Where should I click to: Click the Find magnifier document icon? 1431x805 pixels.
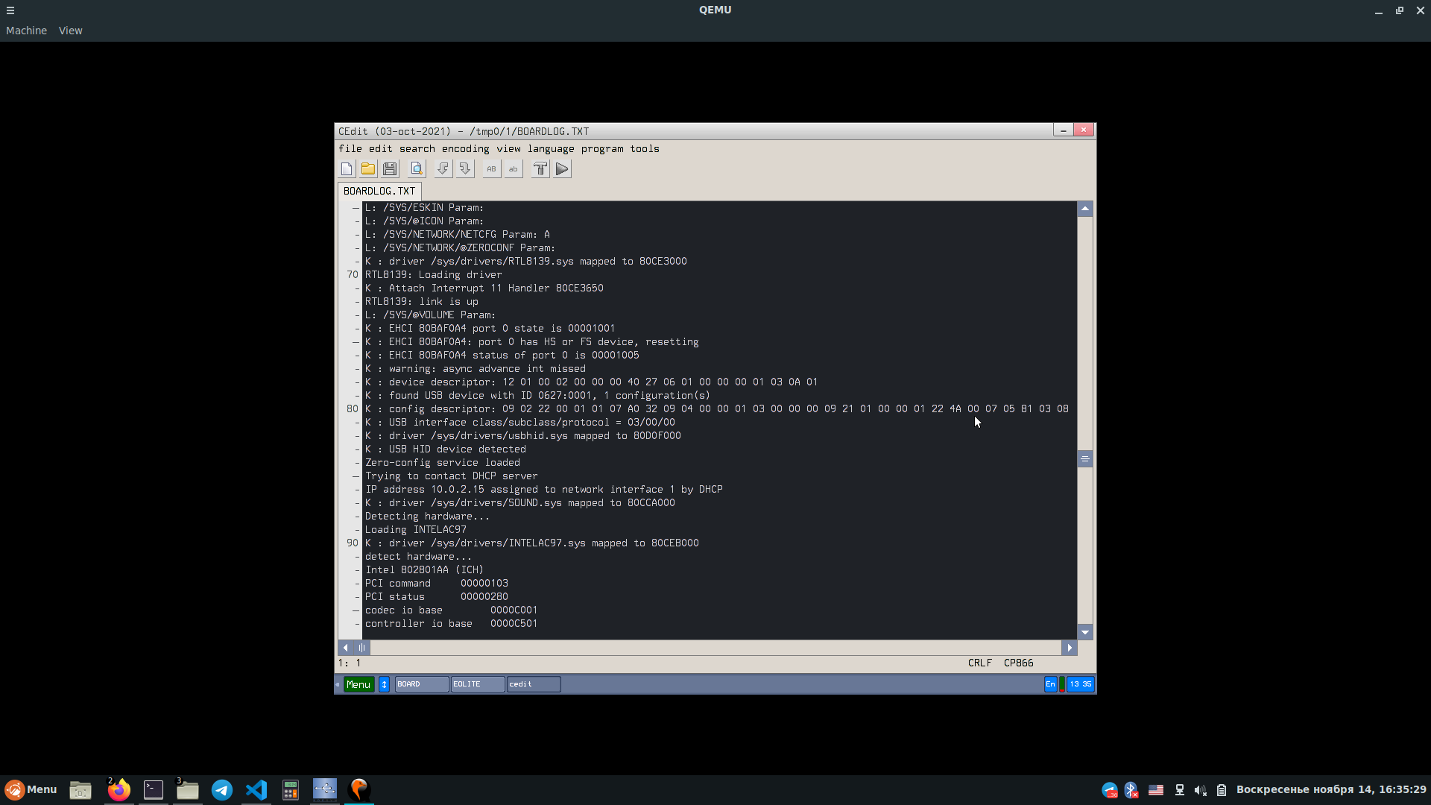tap(417, 169)
